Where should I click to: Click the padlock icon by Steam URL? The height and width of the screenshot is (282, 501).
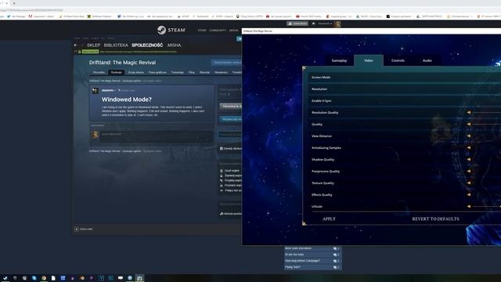80,52
